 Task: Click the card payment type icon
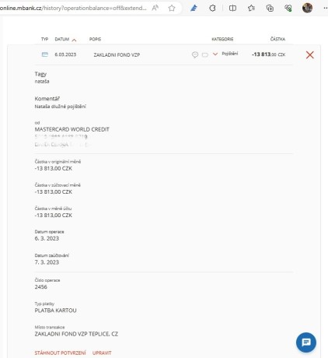tap(45, 54)
